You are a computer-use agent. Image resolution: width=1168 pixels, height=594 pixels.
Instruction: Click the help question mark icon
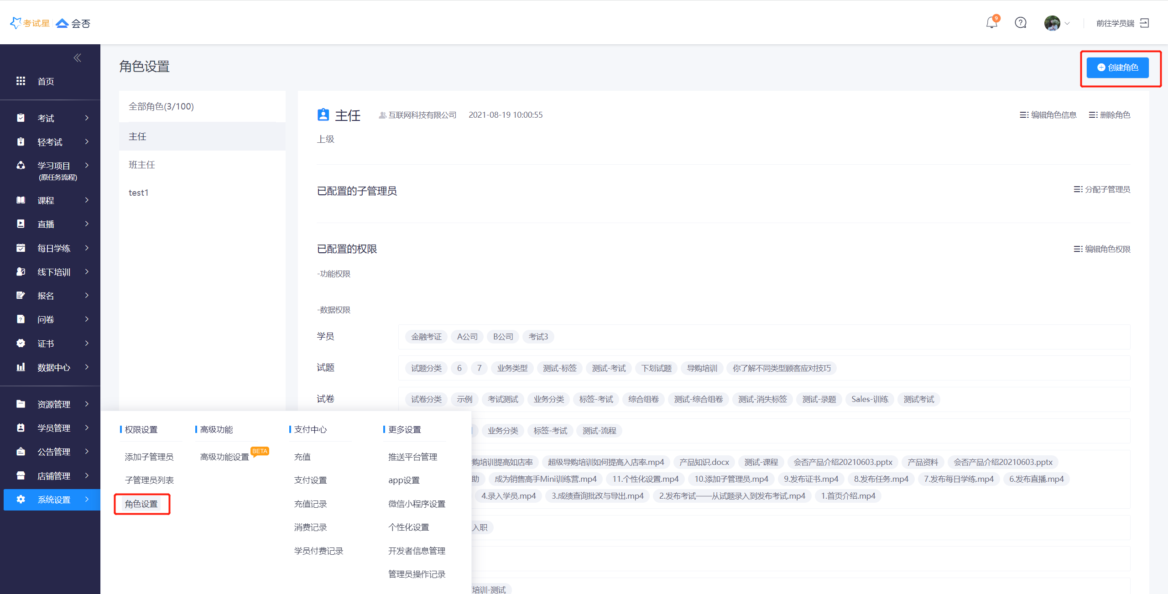[x=1021, y=23]
